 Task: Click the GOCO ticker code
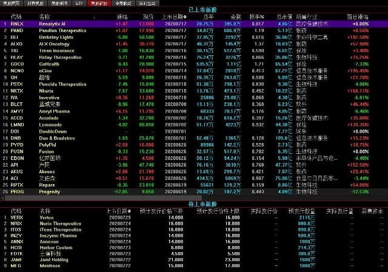tap(17, 64)
